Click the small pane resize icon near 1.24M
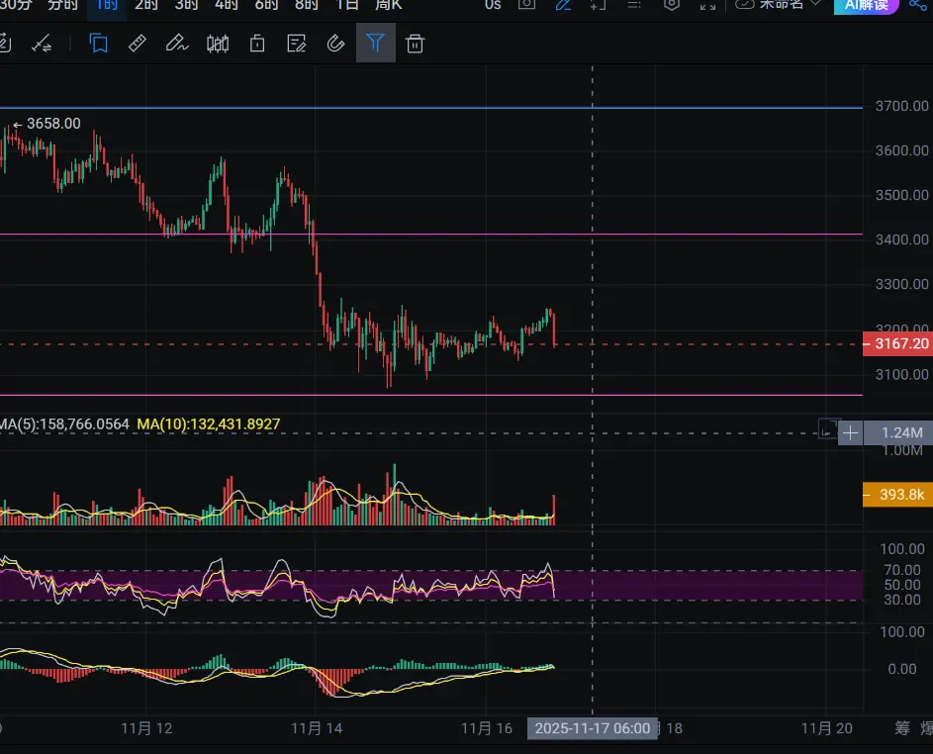This screenshot has width=933, height=754. [x=828, y=429]
